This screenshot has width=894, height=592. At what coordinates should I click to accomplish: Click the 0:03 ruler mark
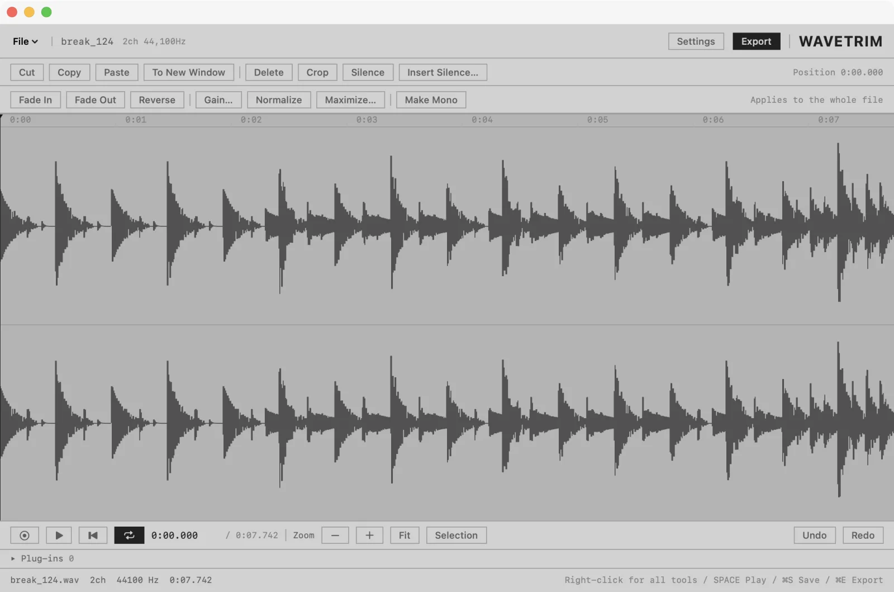[x=367, y=120]
